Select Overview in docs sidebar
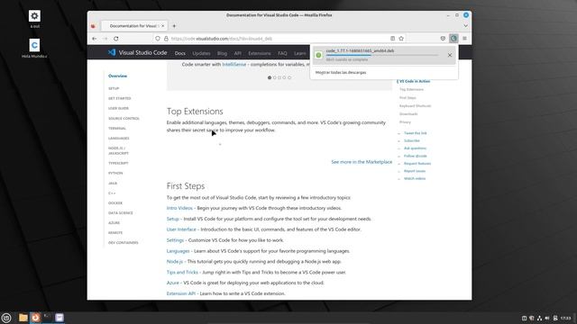This screenshot has height=324, width=577. (x=117, y=76)
